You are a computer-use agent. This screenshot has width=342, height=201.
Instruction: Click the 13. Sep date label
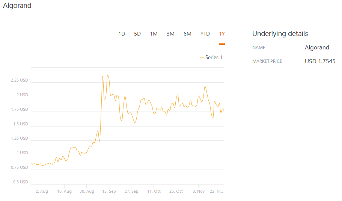pyautogui.click(x=109, y=191)
